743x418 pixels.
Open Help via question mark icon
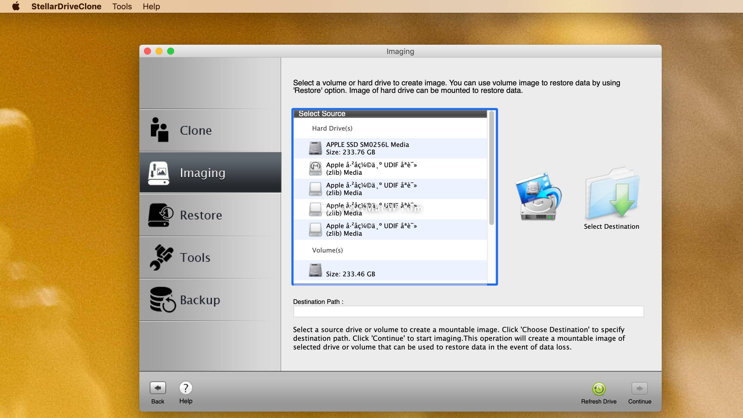[x=186, y=388]
